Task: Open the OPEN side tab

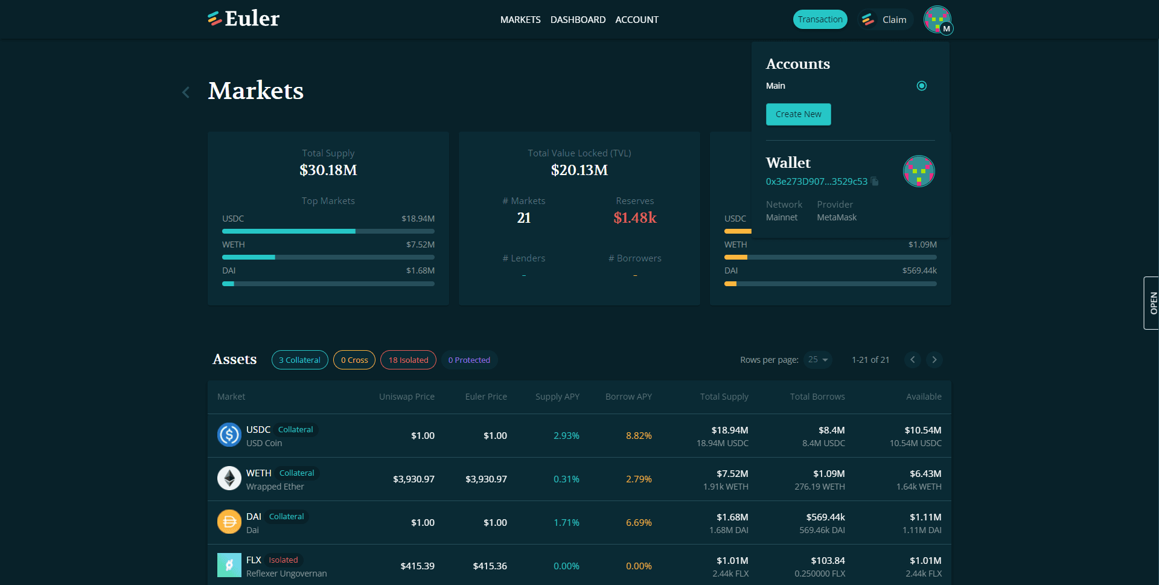Action: [1152, 303]
